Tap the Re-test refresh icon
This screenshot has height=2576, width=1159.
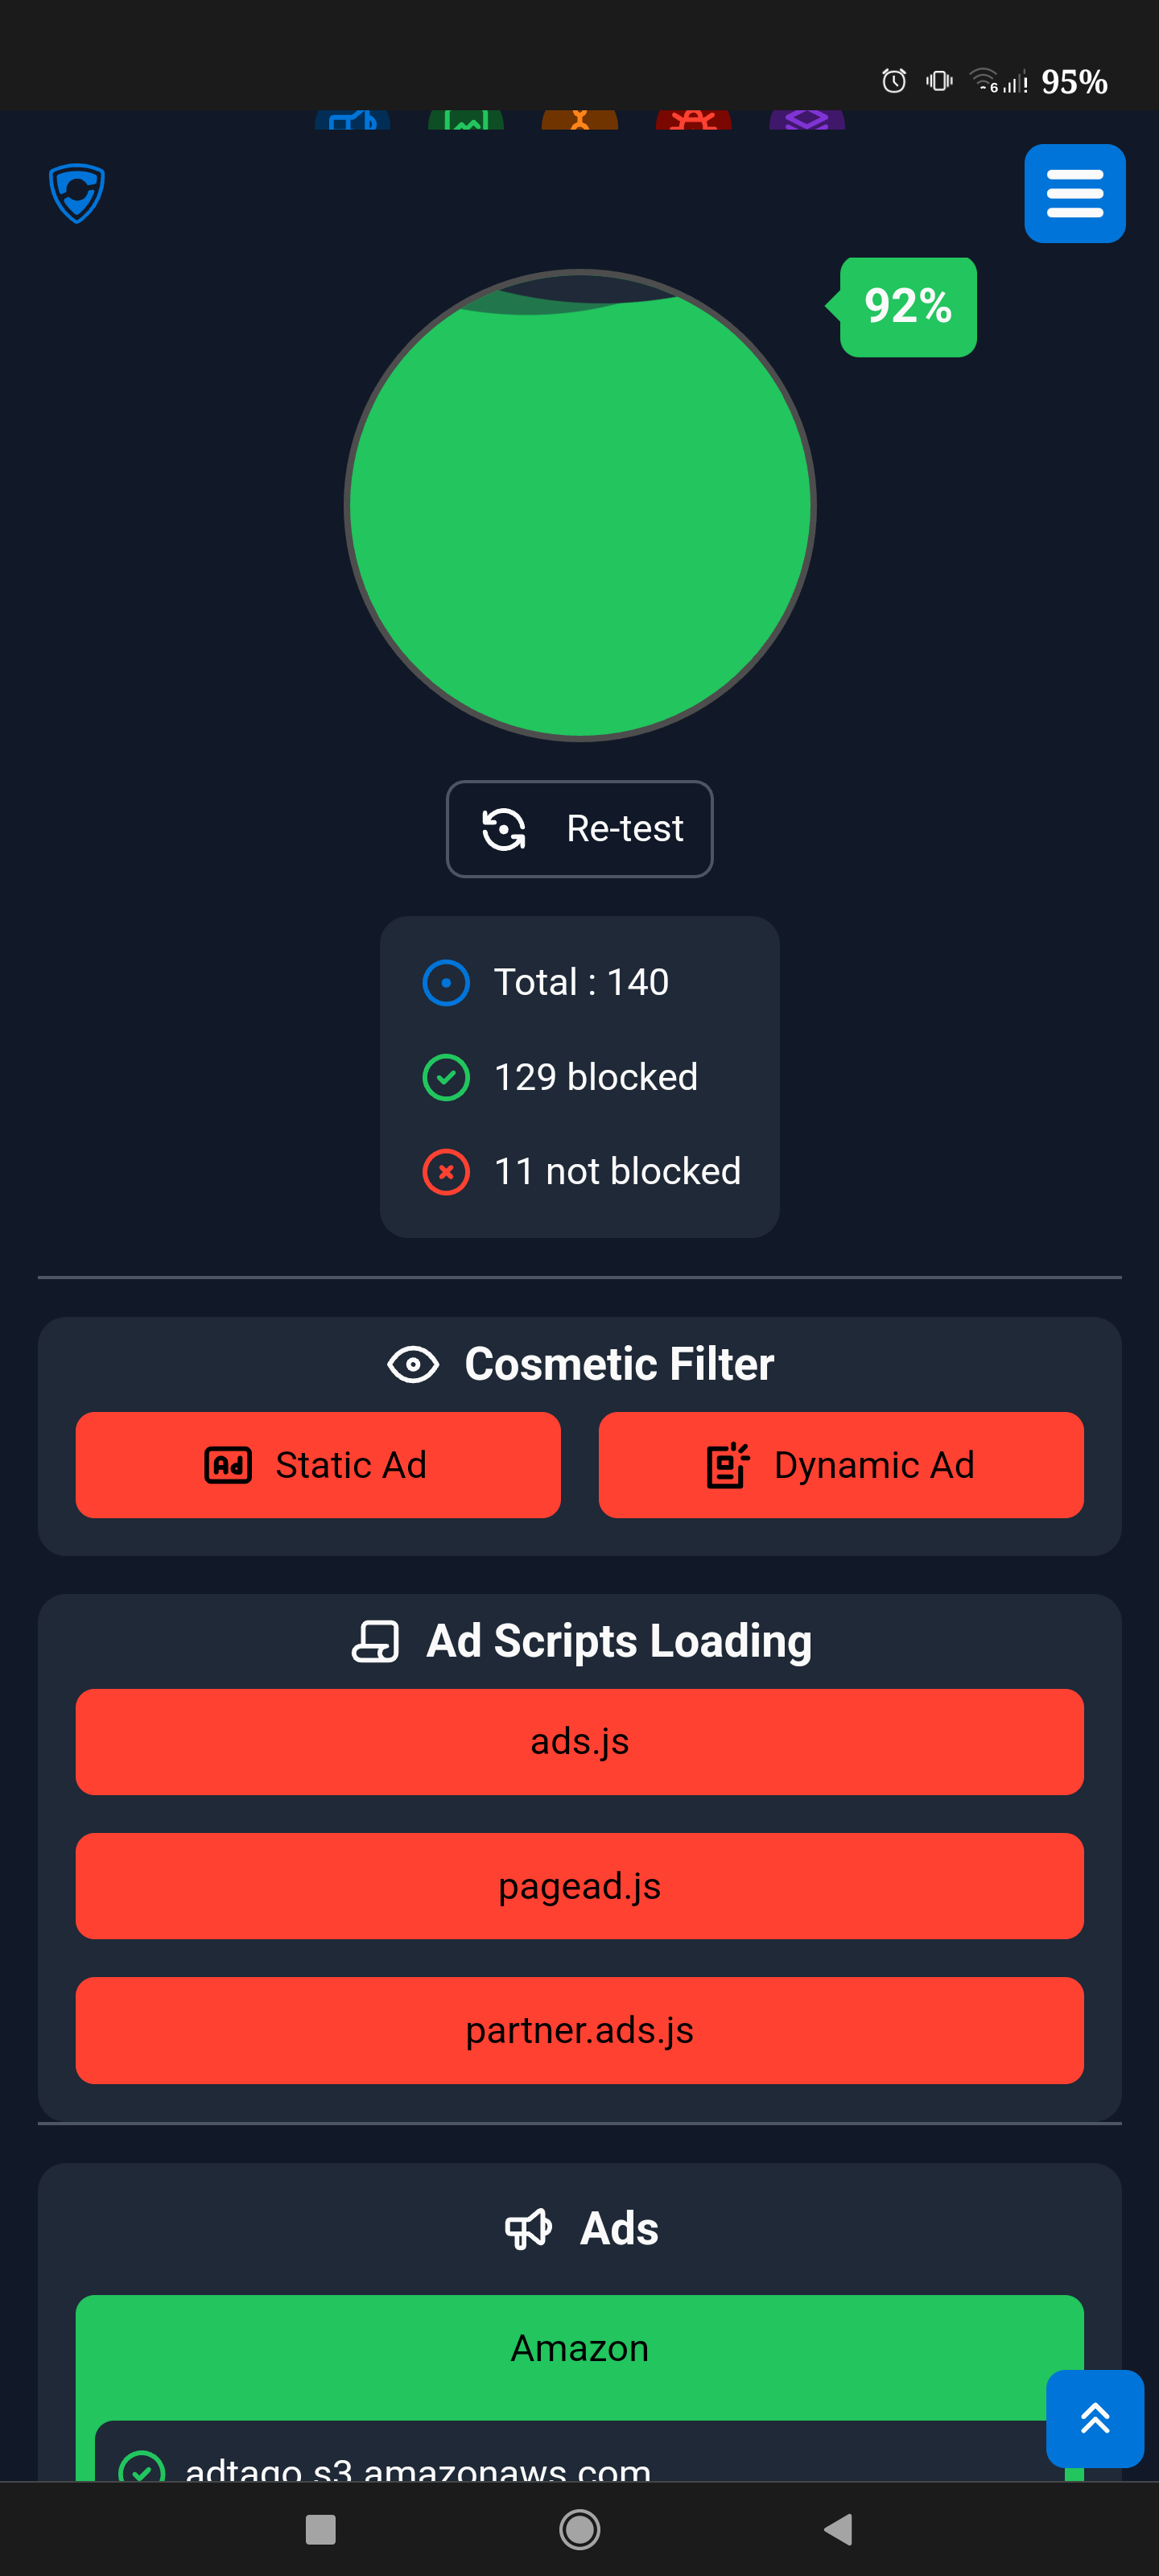point(503,829)
